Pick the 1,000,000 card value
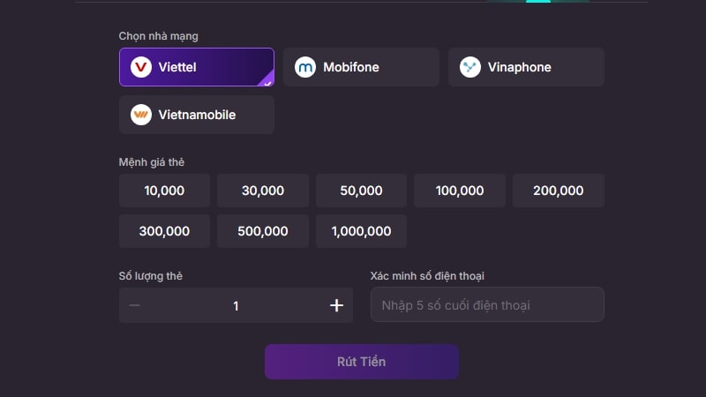Viewport: 706px width, 397px height. (361, 231)
